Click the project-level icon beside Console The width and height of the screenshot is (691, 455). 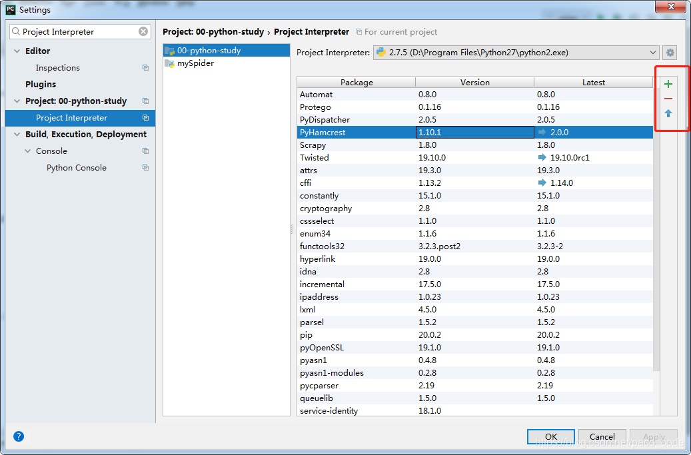[x=145, y=151]
